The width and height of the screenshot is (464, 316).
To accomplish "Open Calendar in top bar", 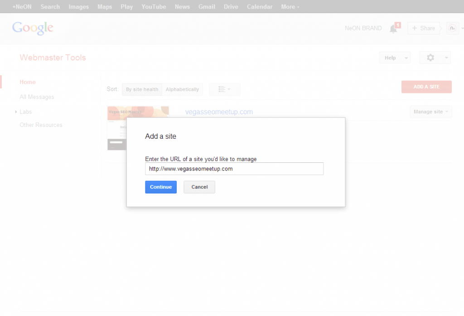I will [260, 6].
